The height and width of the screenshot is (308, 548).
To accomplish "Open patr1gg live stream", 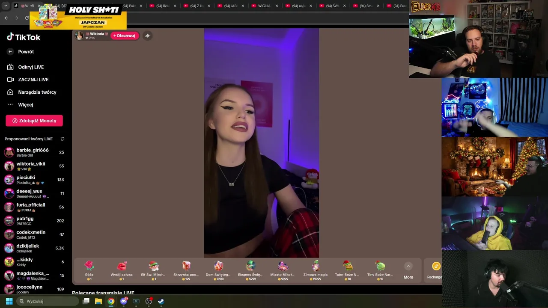I will pyautogui.click(x=34, y=221).
